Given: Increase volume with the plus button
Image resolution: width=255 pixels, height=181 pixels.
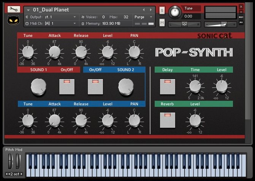Looking at the screenshot, I should (x=234, y=25).
